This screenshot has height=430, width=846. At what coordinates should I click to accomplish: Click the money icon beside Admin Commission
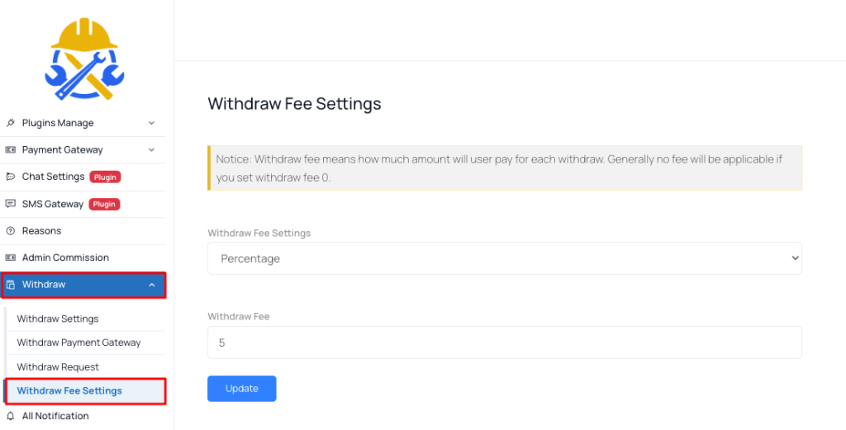click(10, 258)
